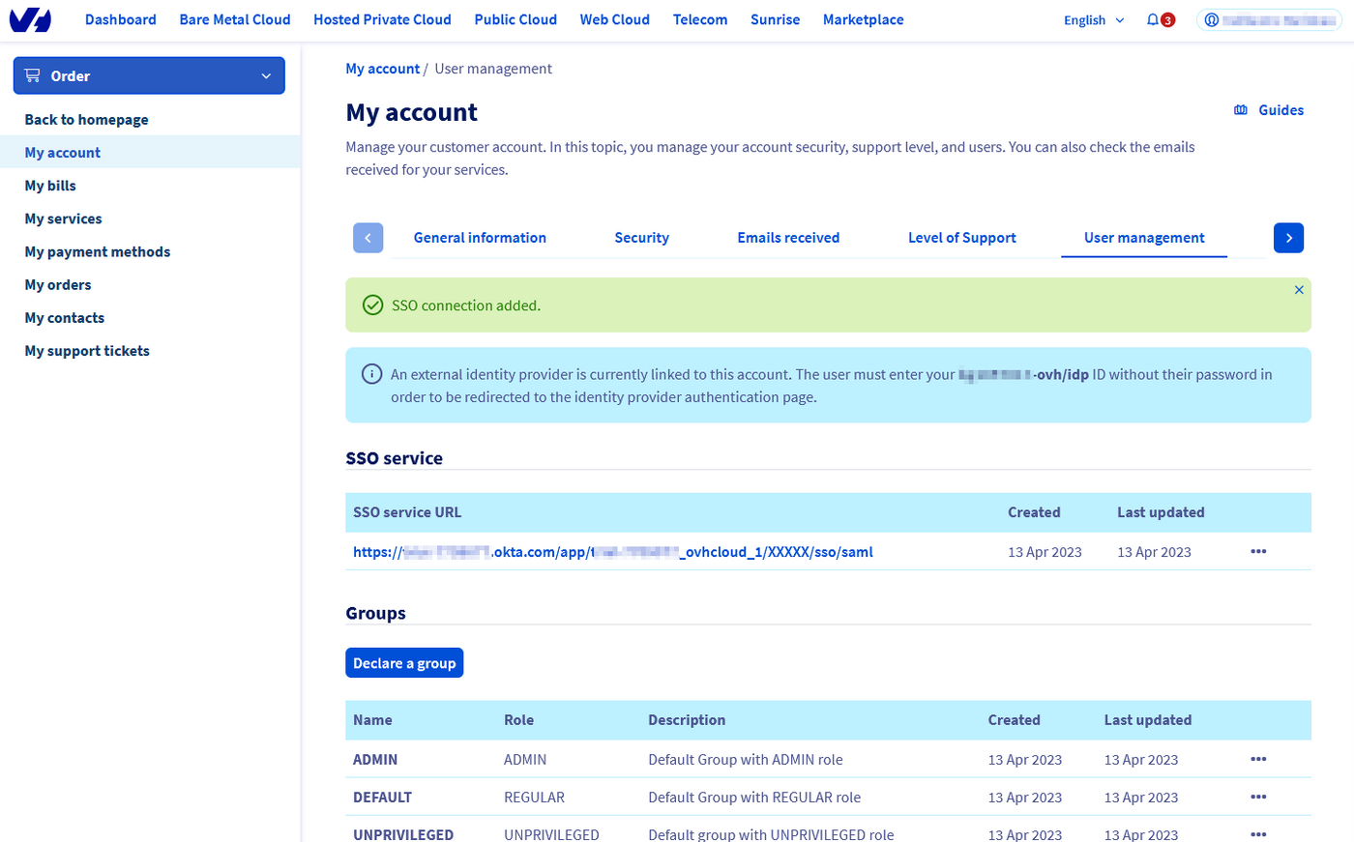Open the okta.com SSO service URL link
This screenshot has height=842, width=1354.
click(612, 551)
